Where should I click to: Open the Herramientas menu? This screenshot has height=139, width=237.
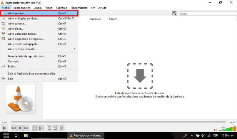tap(79, 8)
